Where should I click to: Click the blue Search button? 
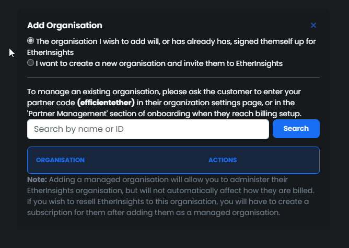point(296,129)
